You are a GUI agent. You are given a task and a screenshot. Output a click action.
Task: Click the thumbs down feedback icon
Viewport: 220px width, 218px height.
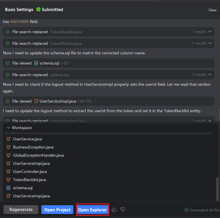click(123, 210)
